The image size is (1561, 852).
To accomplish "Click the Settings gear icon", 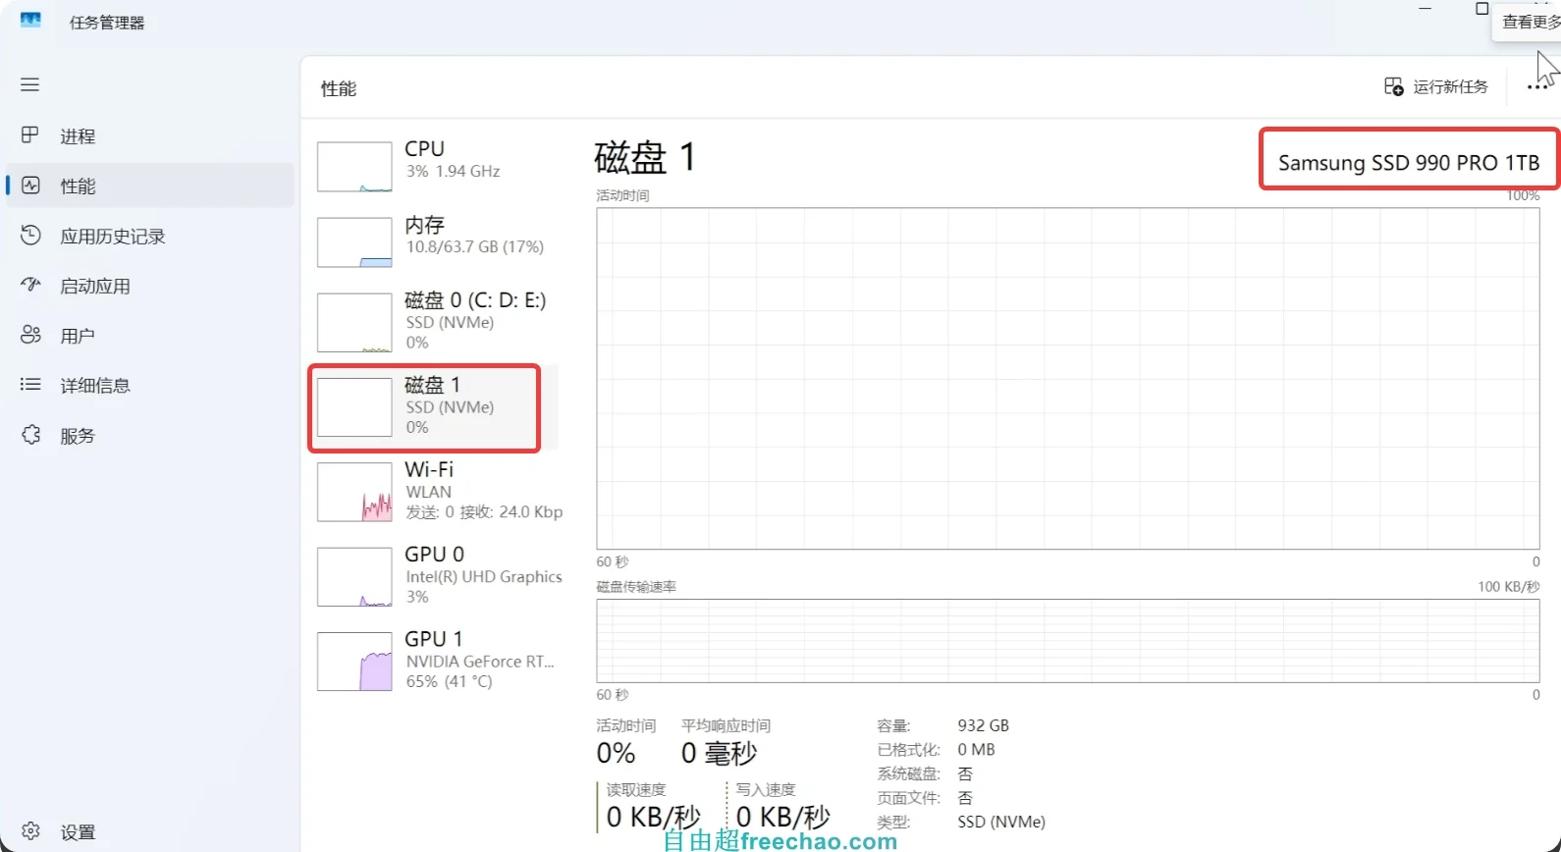I will click(30, 830).
